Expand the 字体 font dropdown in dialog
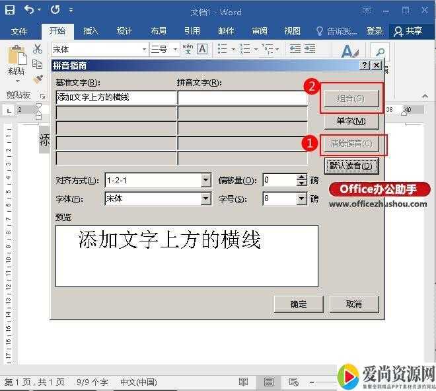The width and height of the screenshot is (436, 391). click(x=205, y=198)
